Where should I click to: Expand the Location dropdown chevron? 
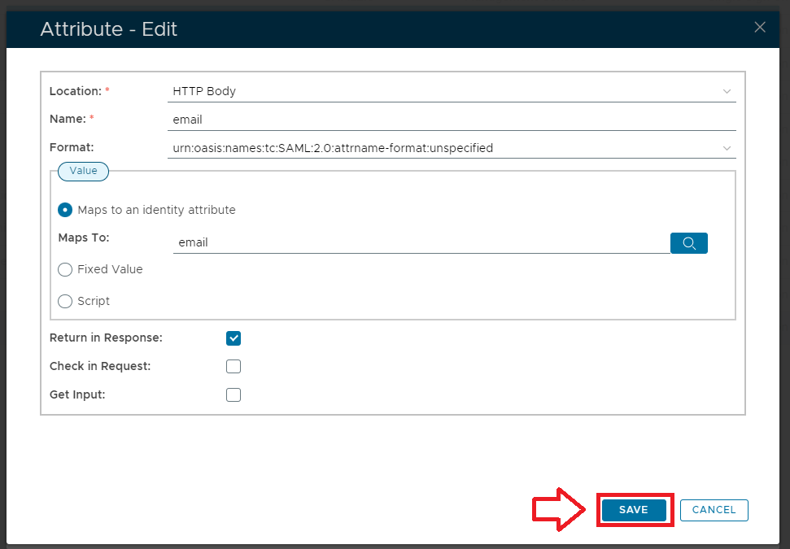coord(727,91)
